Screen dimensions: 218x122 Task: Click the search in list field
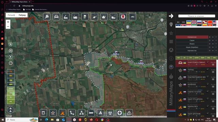197,16
